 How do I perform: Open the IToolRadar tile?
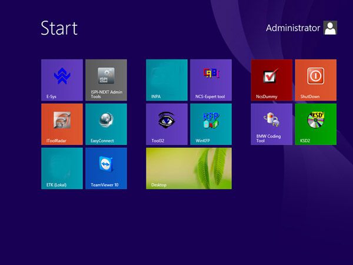click(62, 124)
